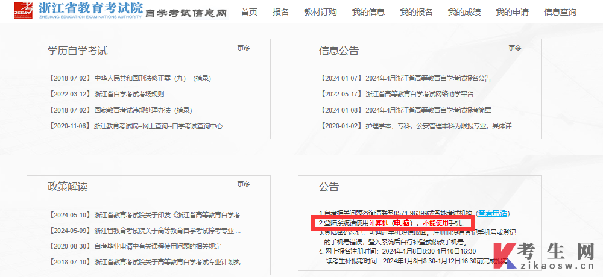Click the 续考生补报考时间 notice line
Screen dimensions: 603x277
click(417, 261)
